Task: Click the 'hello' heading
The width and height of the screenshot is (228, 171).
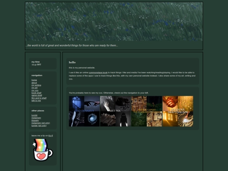Action: click(72, 62)
